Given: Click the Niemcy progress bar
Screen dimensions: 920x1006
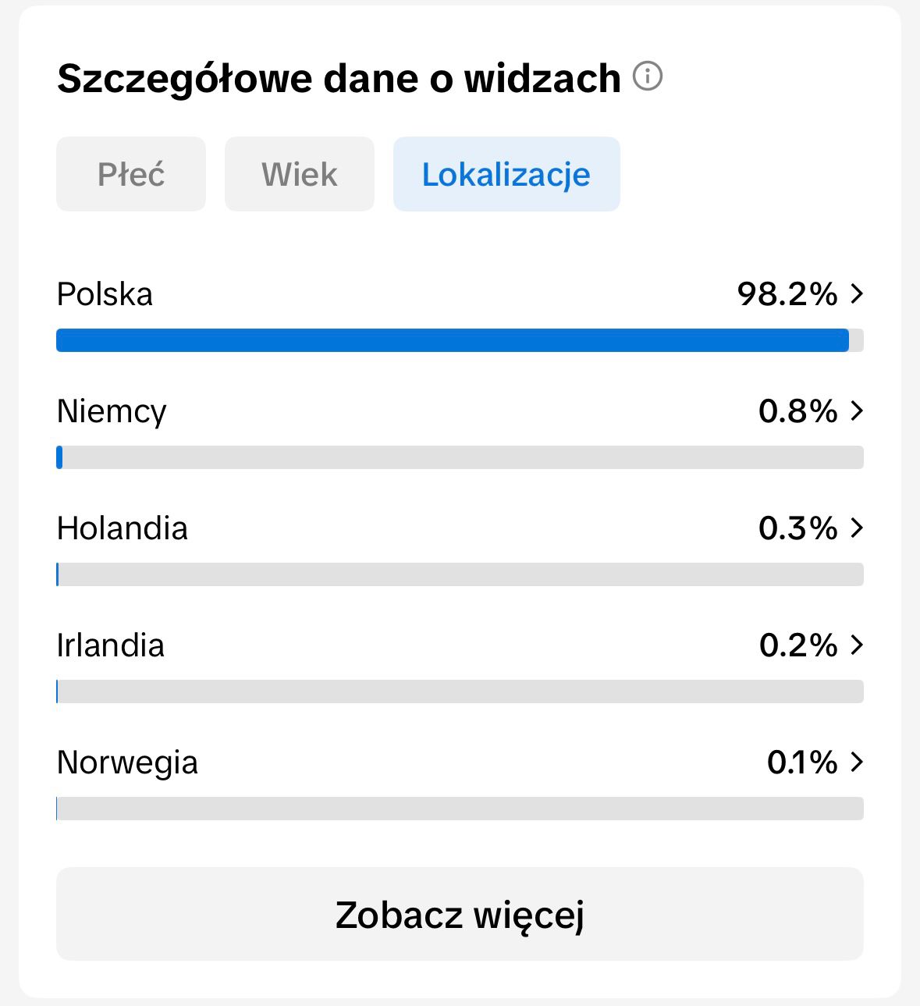Looking at the screenshot, I should click(x=460, y=457).
